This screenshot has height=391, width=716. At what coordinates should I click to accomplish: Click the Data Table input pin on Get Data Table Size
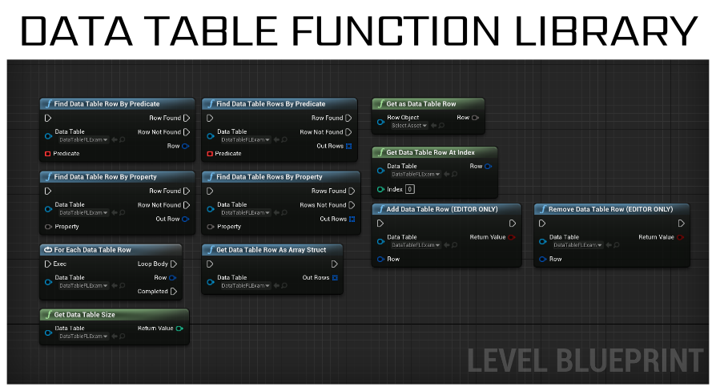coord(48,333)
